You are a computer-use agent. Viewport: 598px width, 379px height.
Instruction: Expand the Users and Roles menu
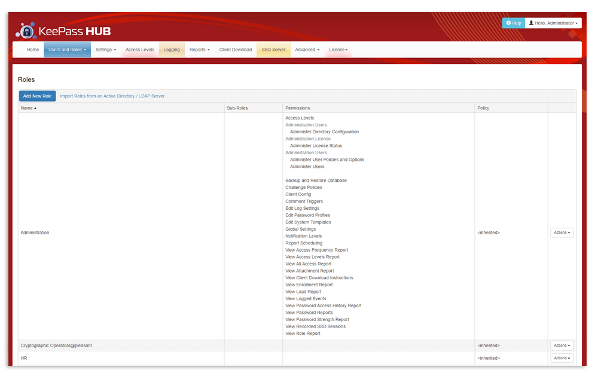67,50
